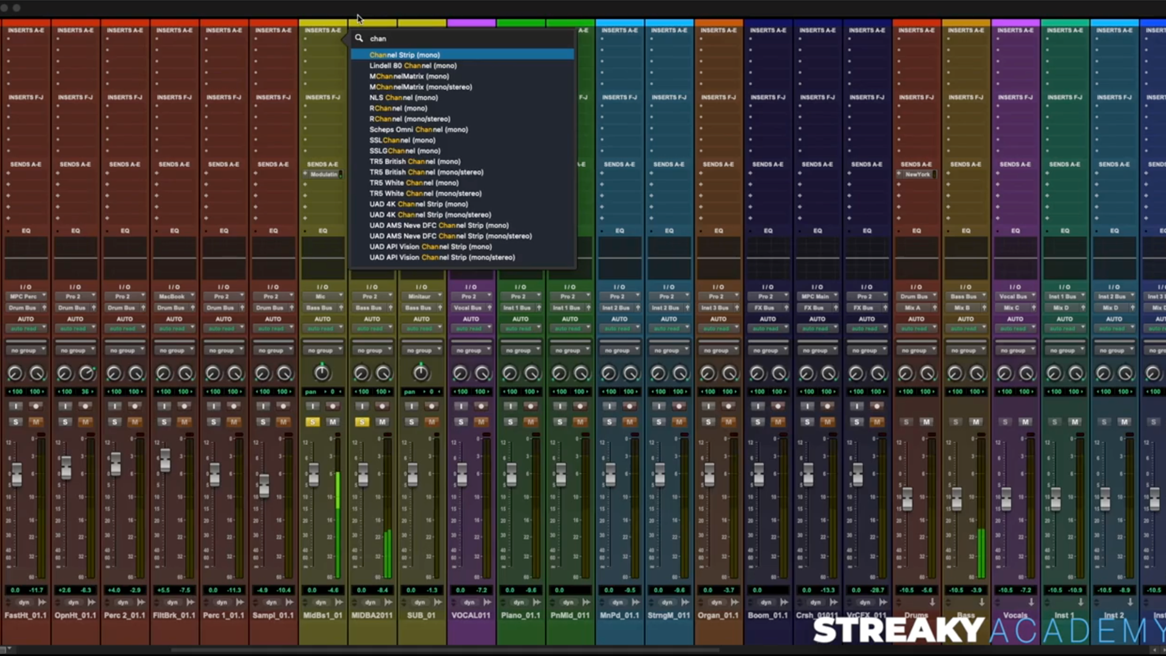Solo the MidBs1_01 track
Viewport: 1166px width, 656px height.
tap(312, 422)
